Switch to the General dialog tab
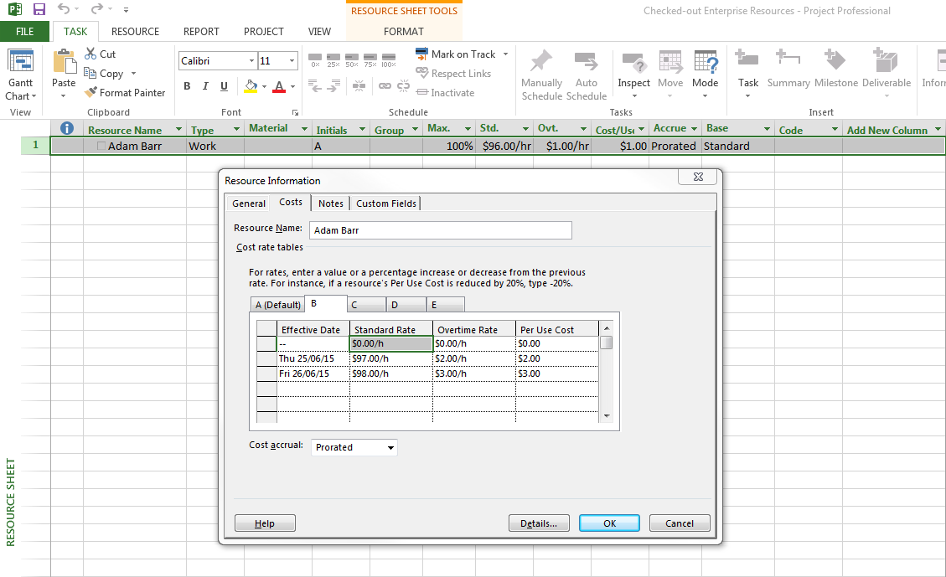The height and width of the screenshot is (577, 946). coord(249,203)
